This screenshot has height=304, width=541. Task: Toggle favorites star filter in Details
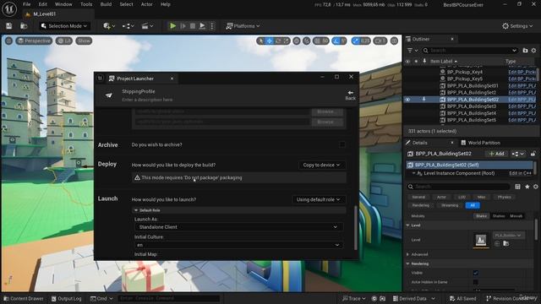527,187
